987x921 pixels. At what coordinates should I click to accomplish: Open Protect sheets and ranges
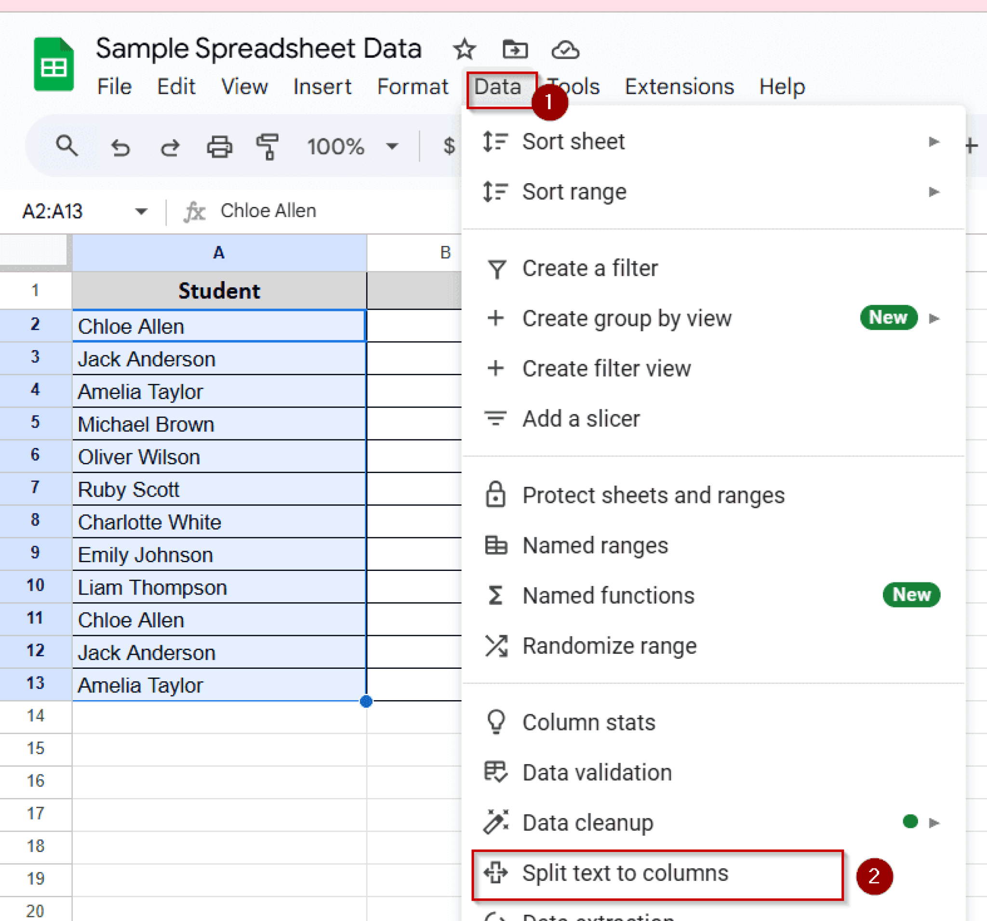tap(653, 495)
